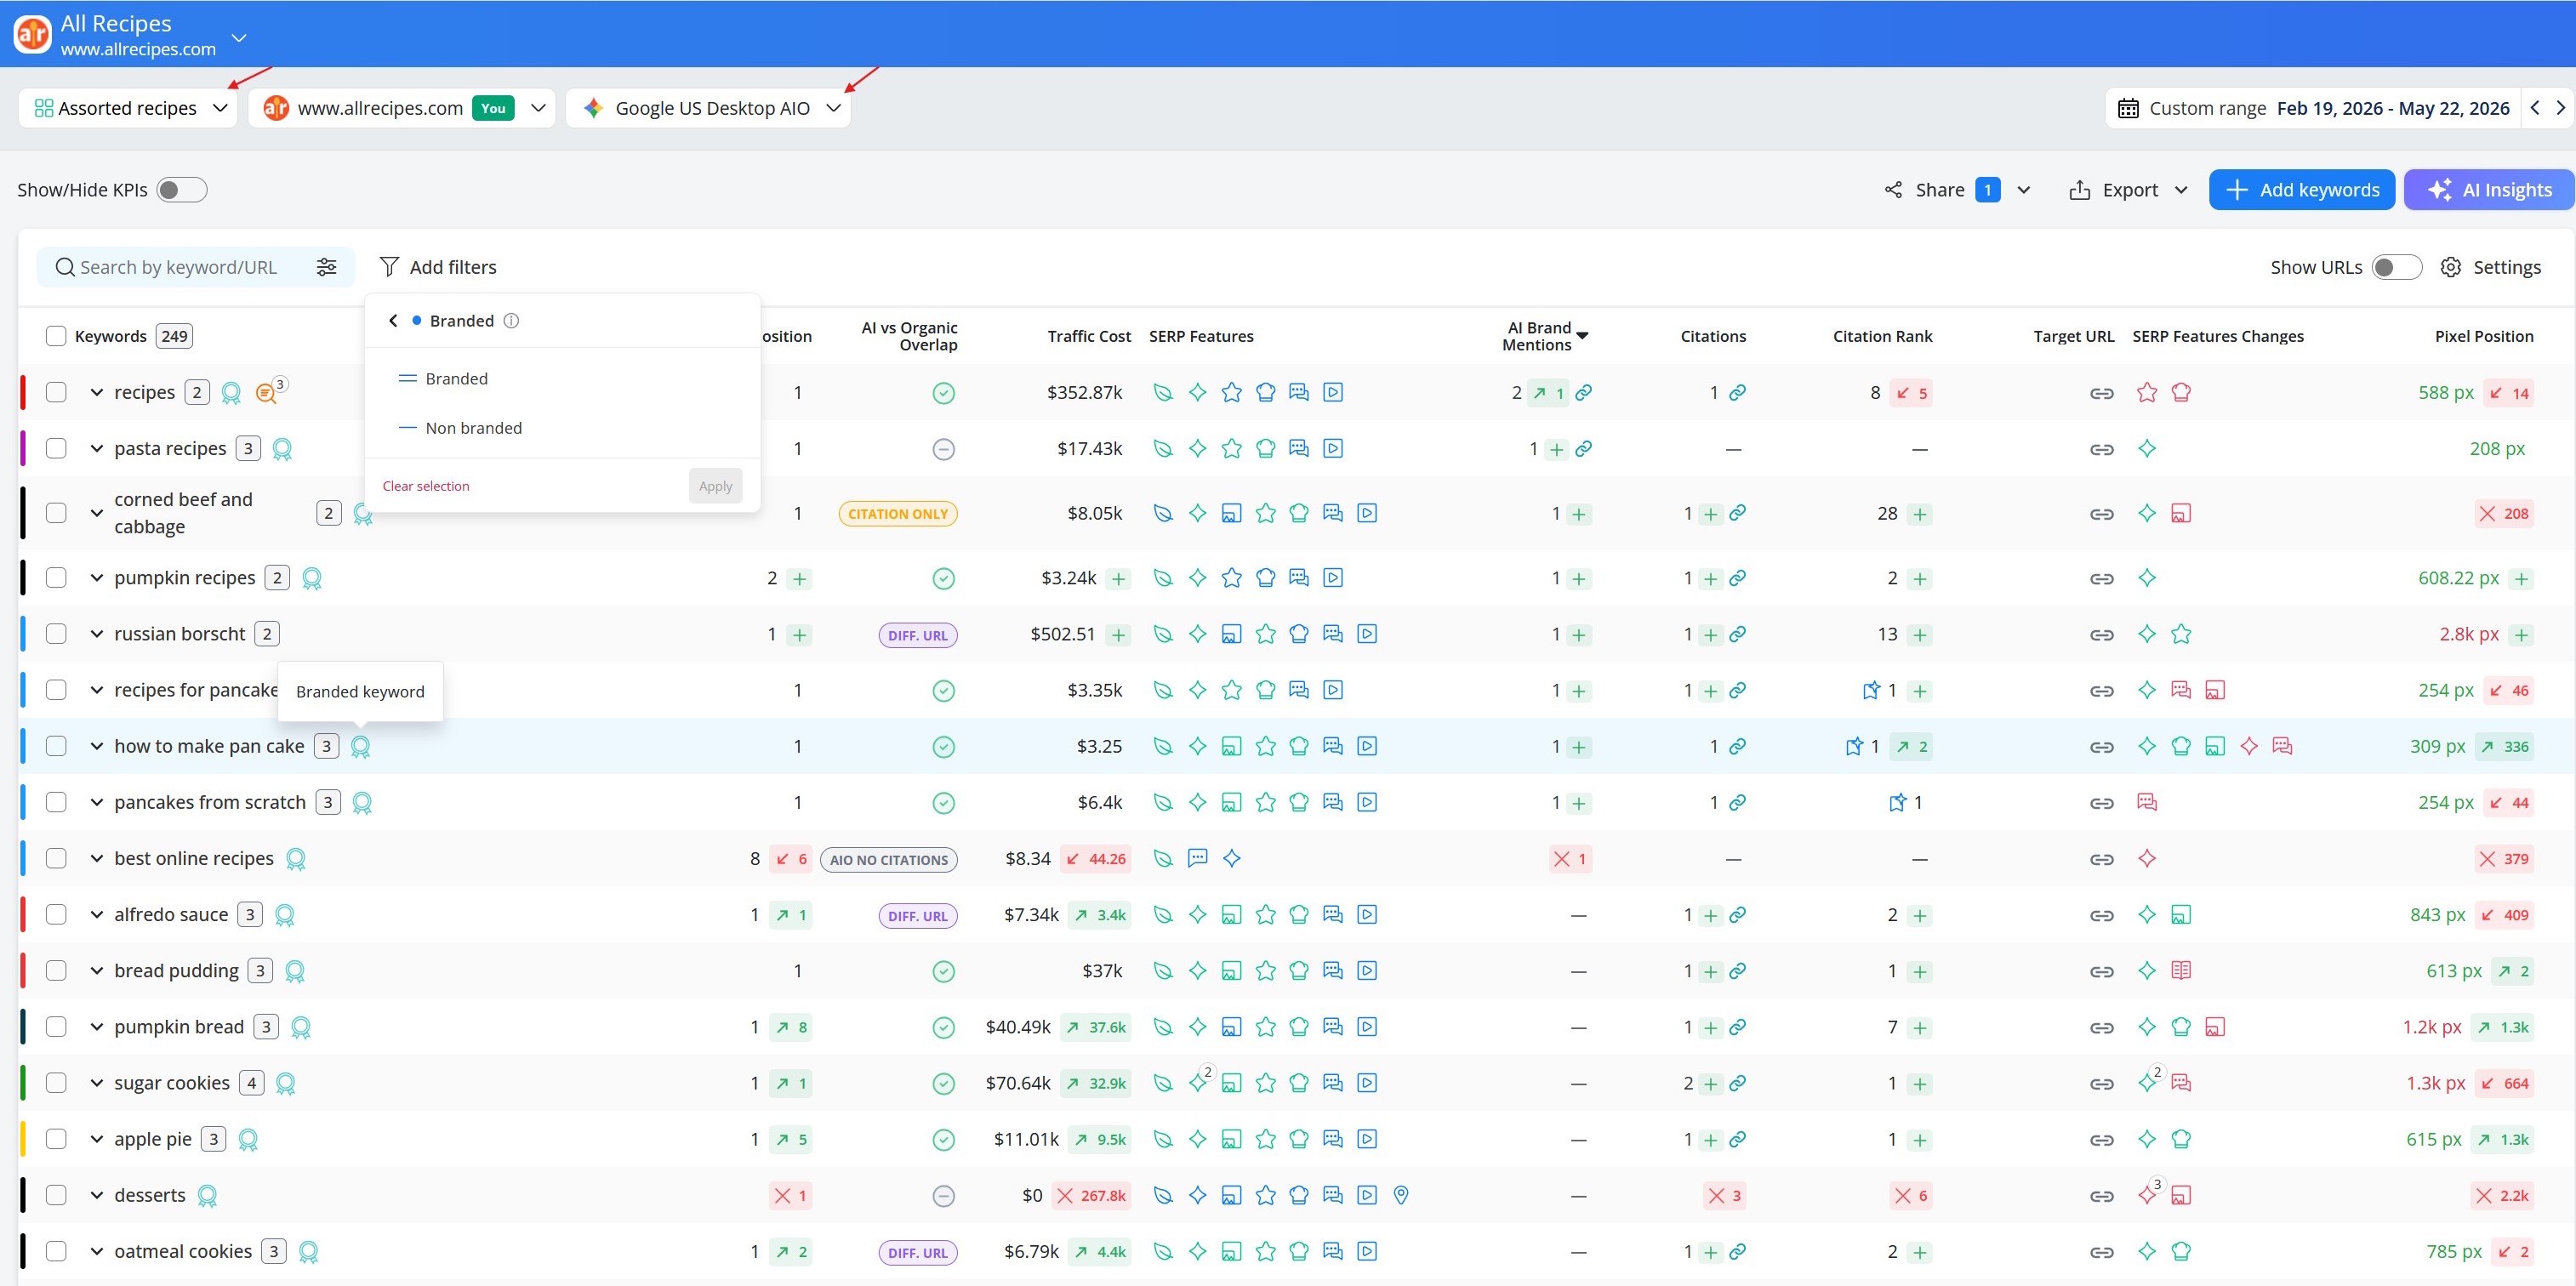
Task: Open the Google US Desktop AIO dropdown
Action: pos(708,108)
